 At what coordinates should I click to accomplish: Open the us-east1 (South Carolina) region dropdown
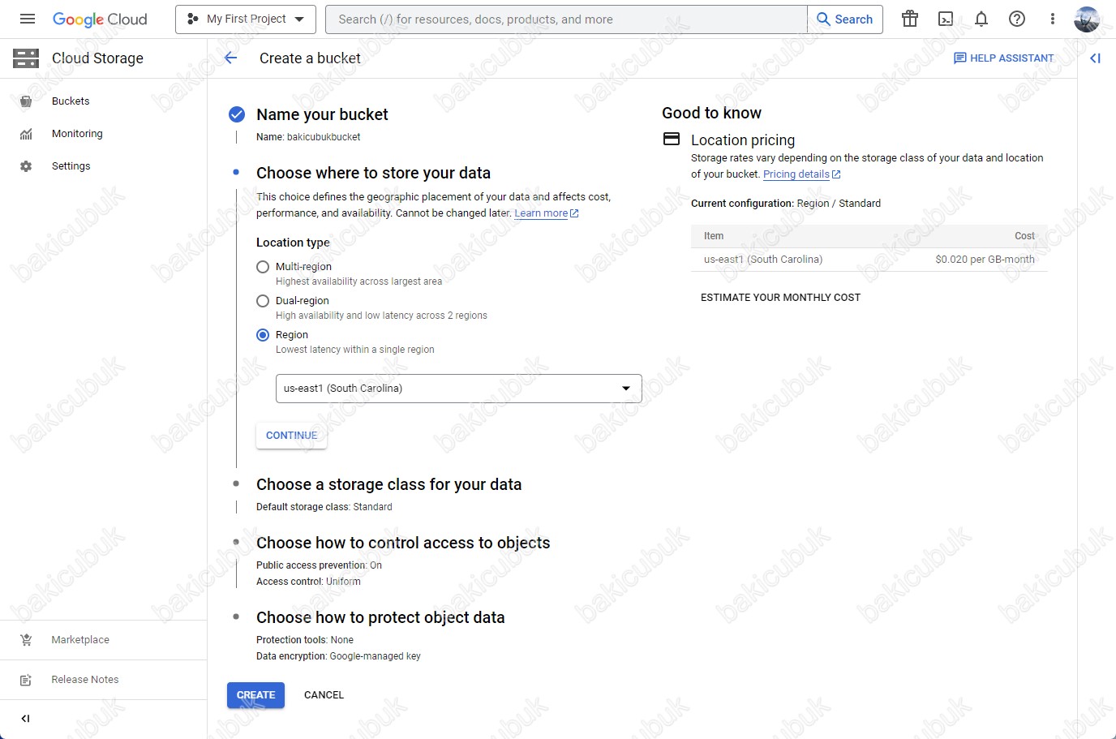click(x=459, y=389)
